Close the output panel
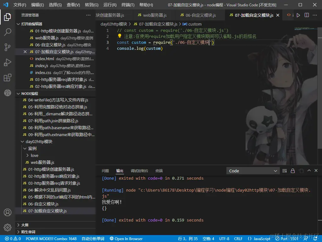Screen dimensions: 322x242 316,170
